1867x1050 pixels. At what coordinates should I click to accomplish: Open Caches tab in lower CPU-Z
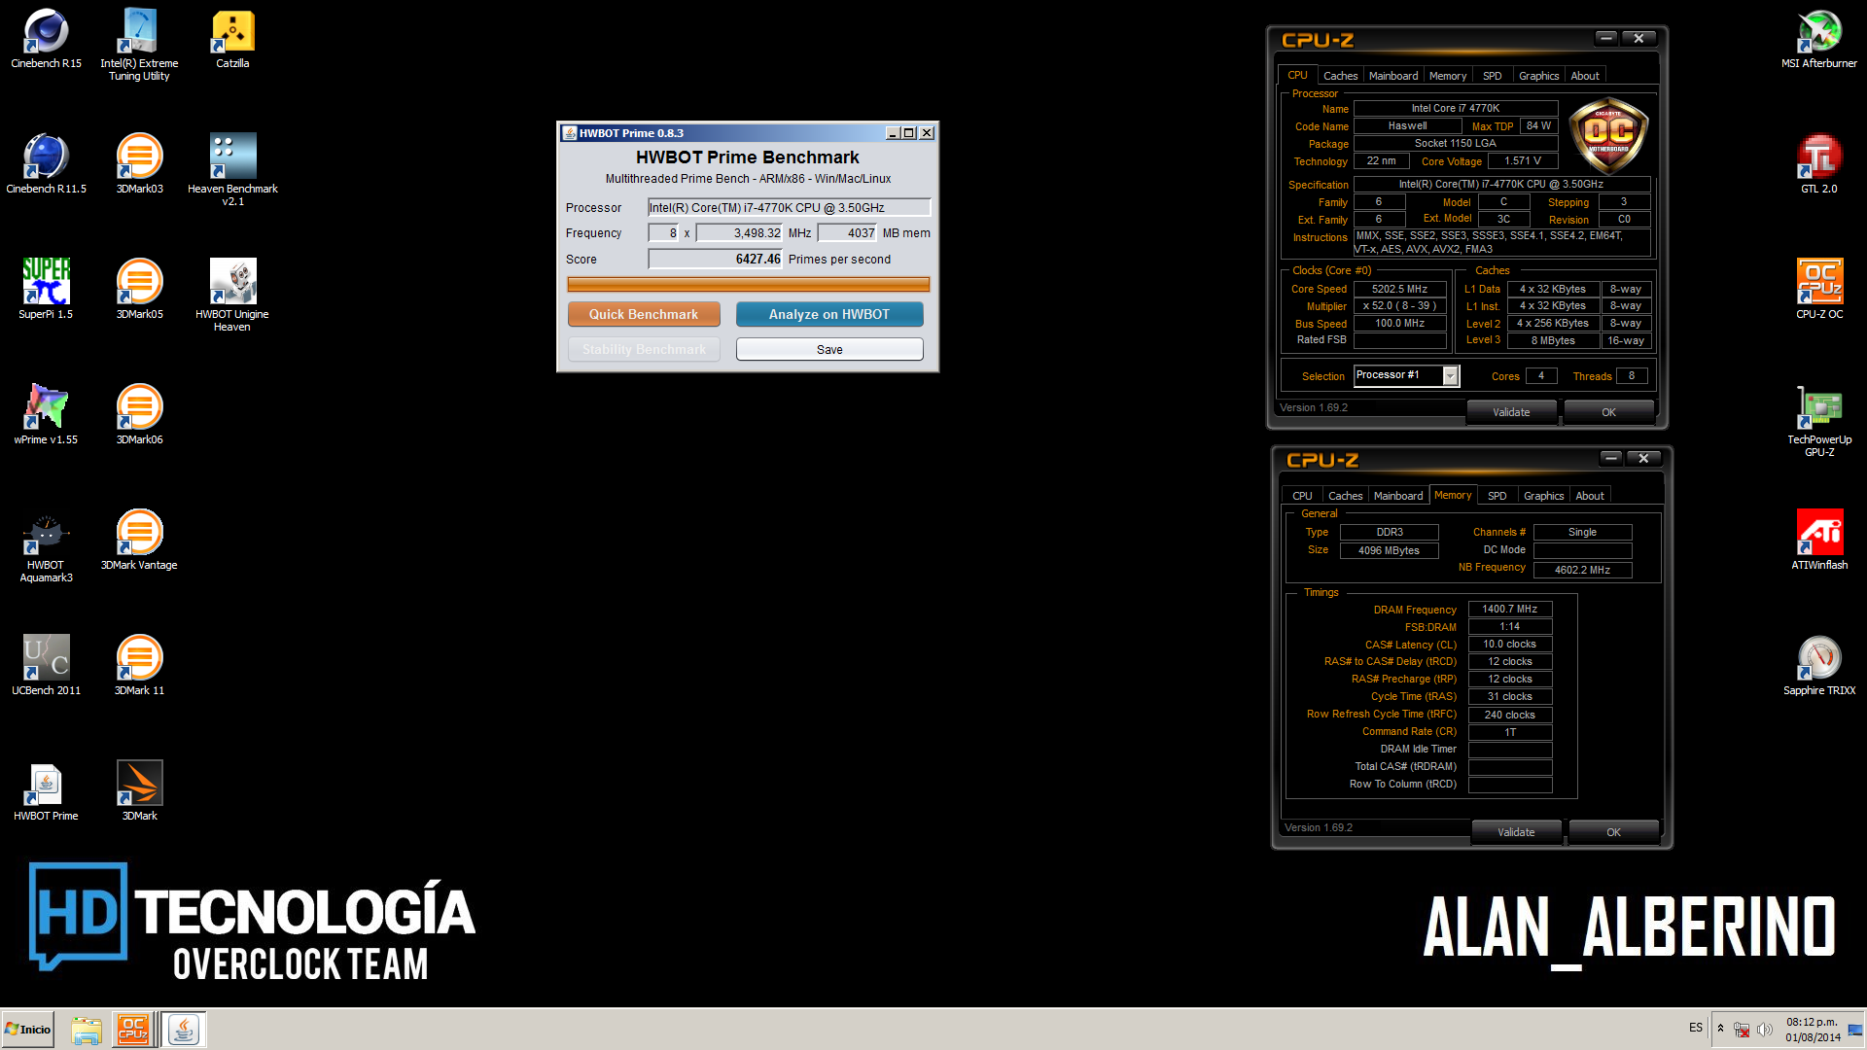[x=1345, y=496]
